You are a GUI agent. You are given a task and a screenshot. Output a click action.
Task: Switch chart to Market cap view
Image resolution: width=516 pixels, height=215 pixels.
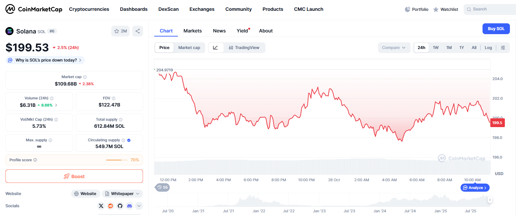point(189,48)
